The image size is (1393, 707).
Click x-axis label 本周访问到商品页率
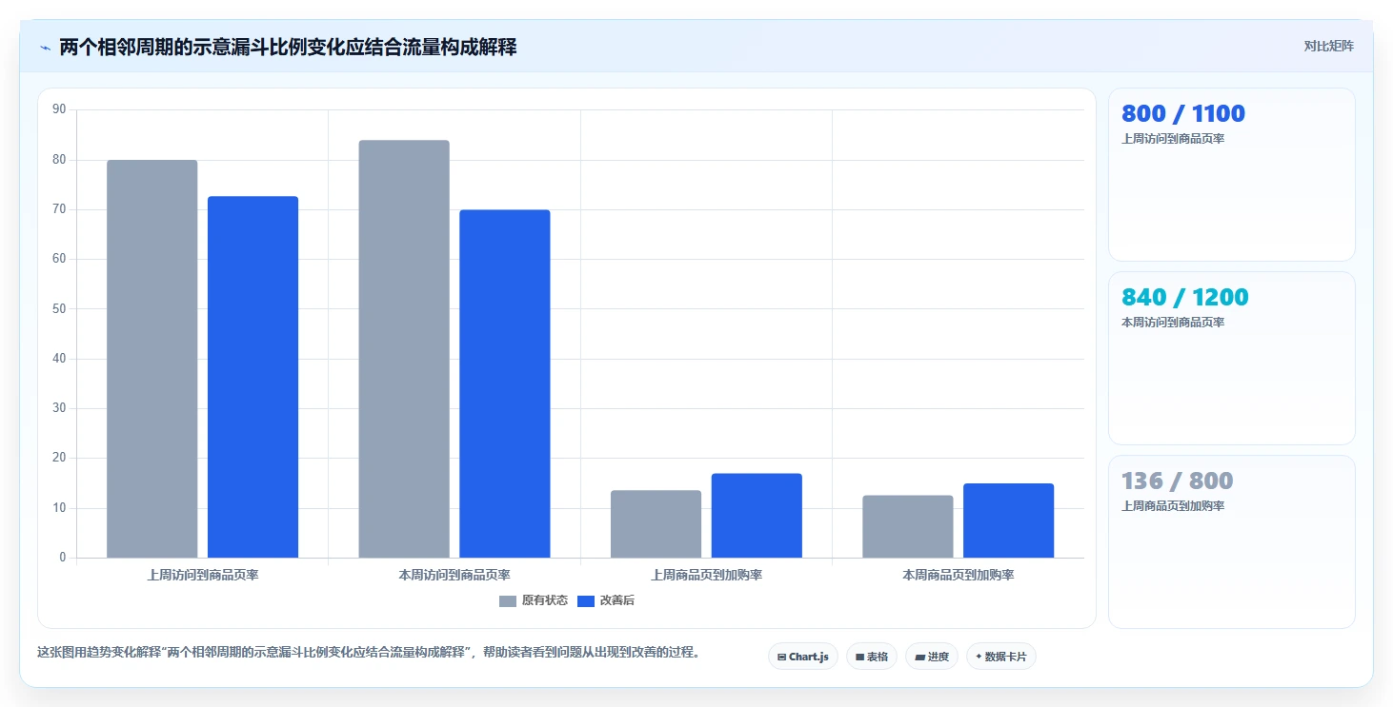click(454, 575)
